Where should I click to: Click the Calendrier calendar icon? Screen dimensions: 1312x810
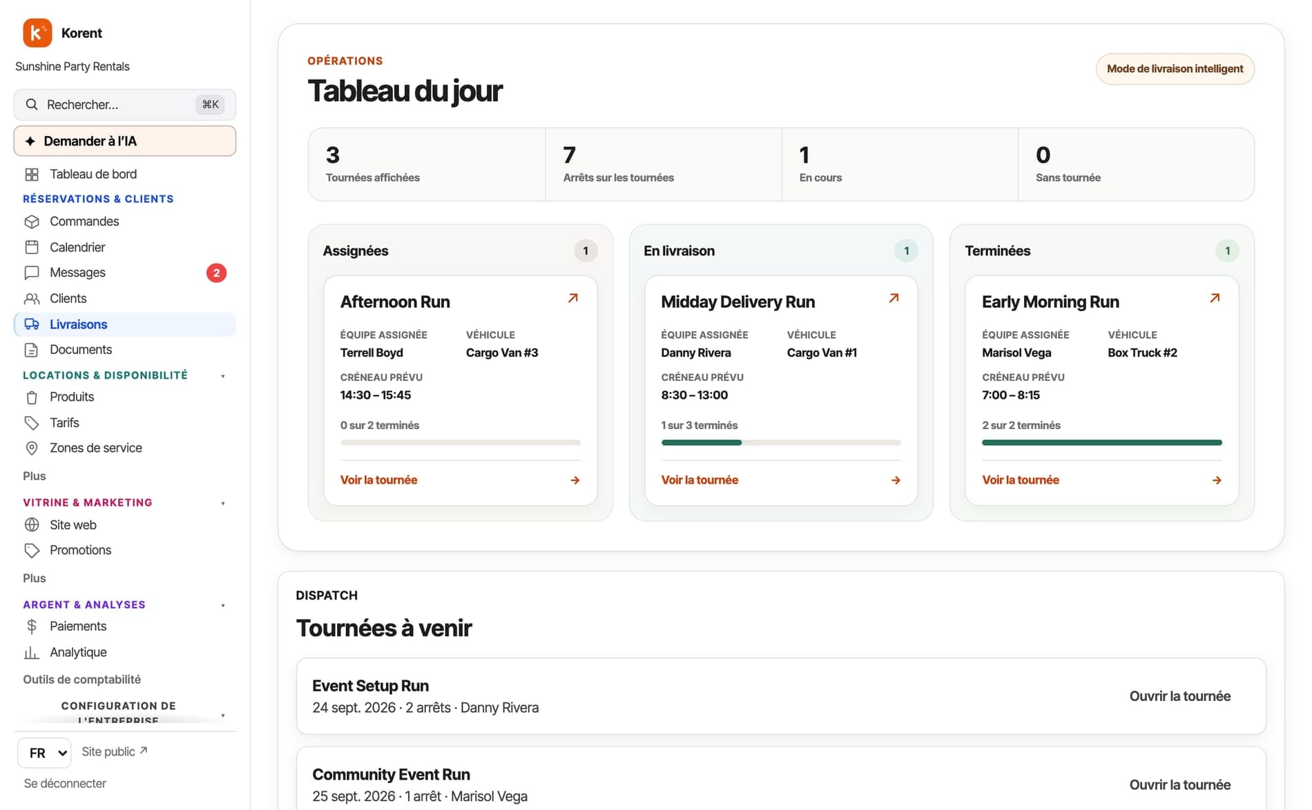pyautogui.click(x=32, y=247)
